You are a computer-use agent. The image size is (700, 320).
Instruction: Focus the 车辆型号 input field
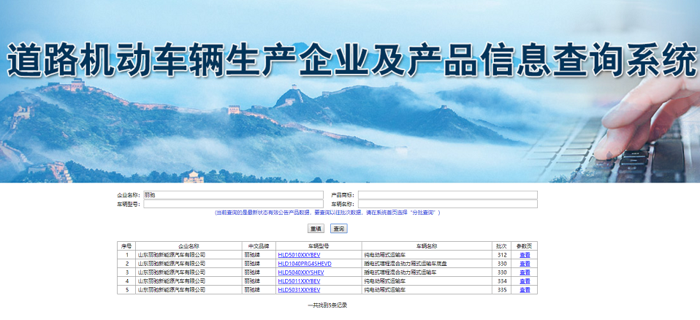pyautogui.click(x=233, y=204)
